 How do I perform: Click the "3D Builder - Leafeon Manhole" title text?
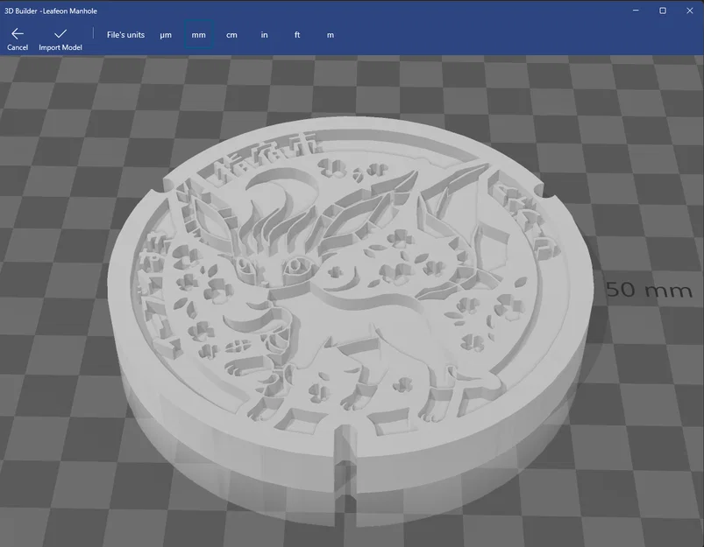click(x=51, y=11)
